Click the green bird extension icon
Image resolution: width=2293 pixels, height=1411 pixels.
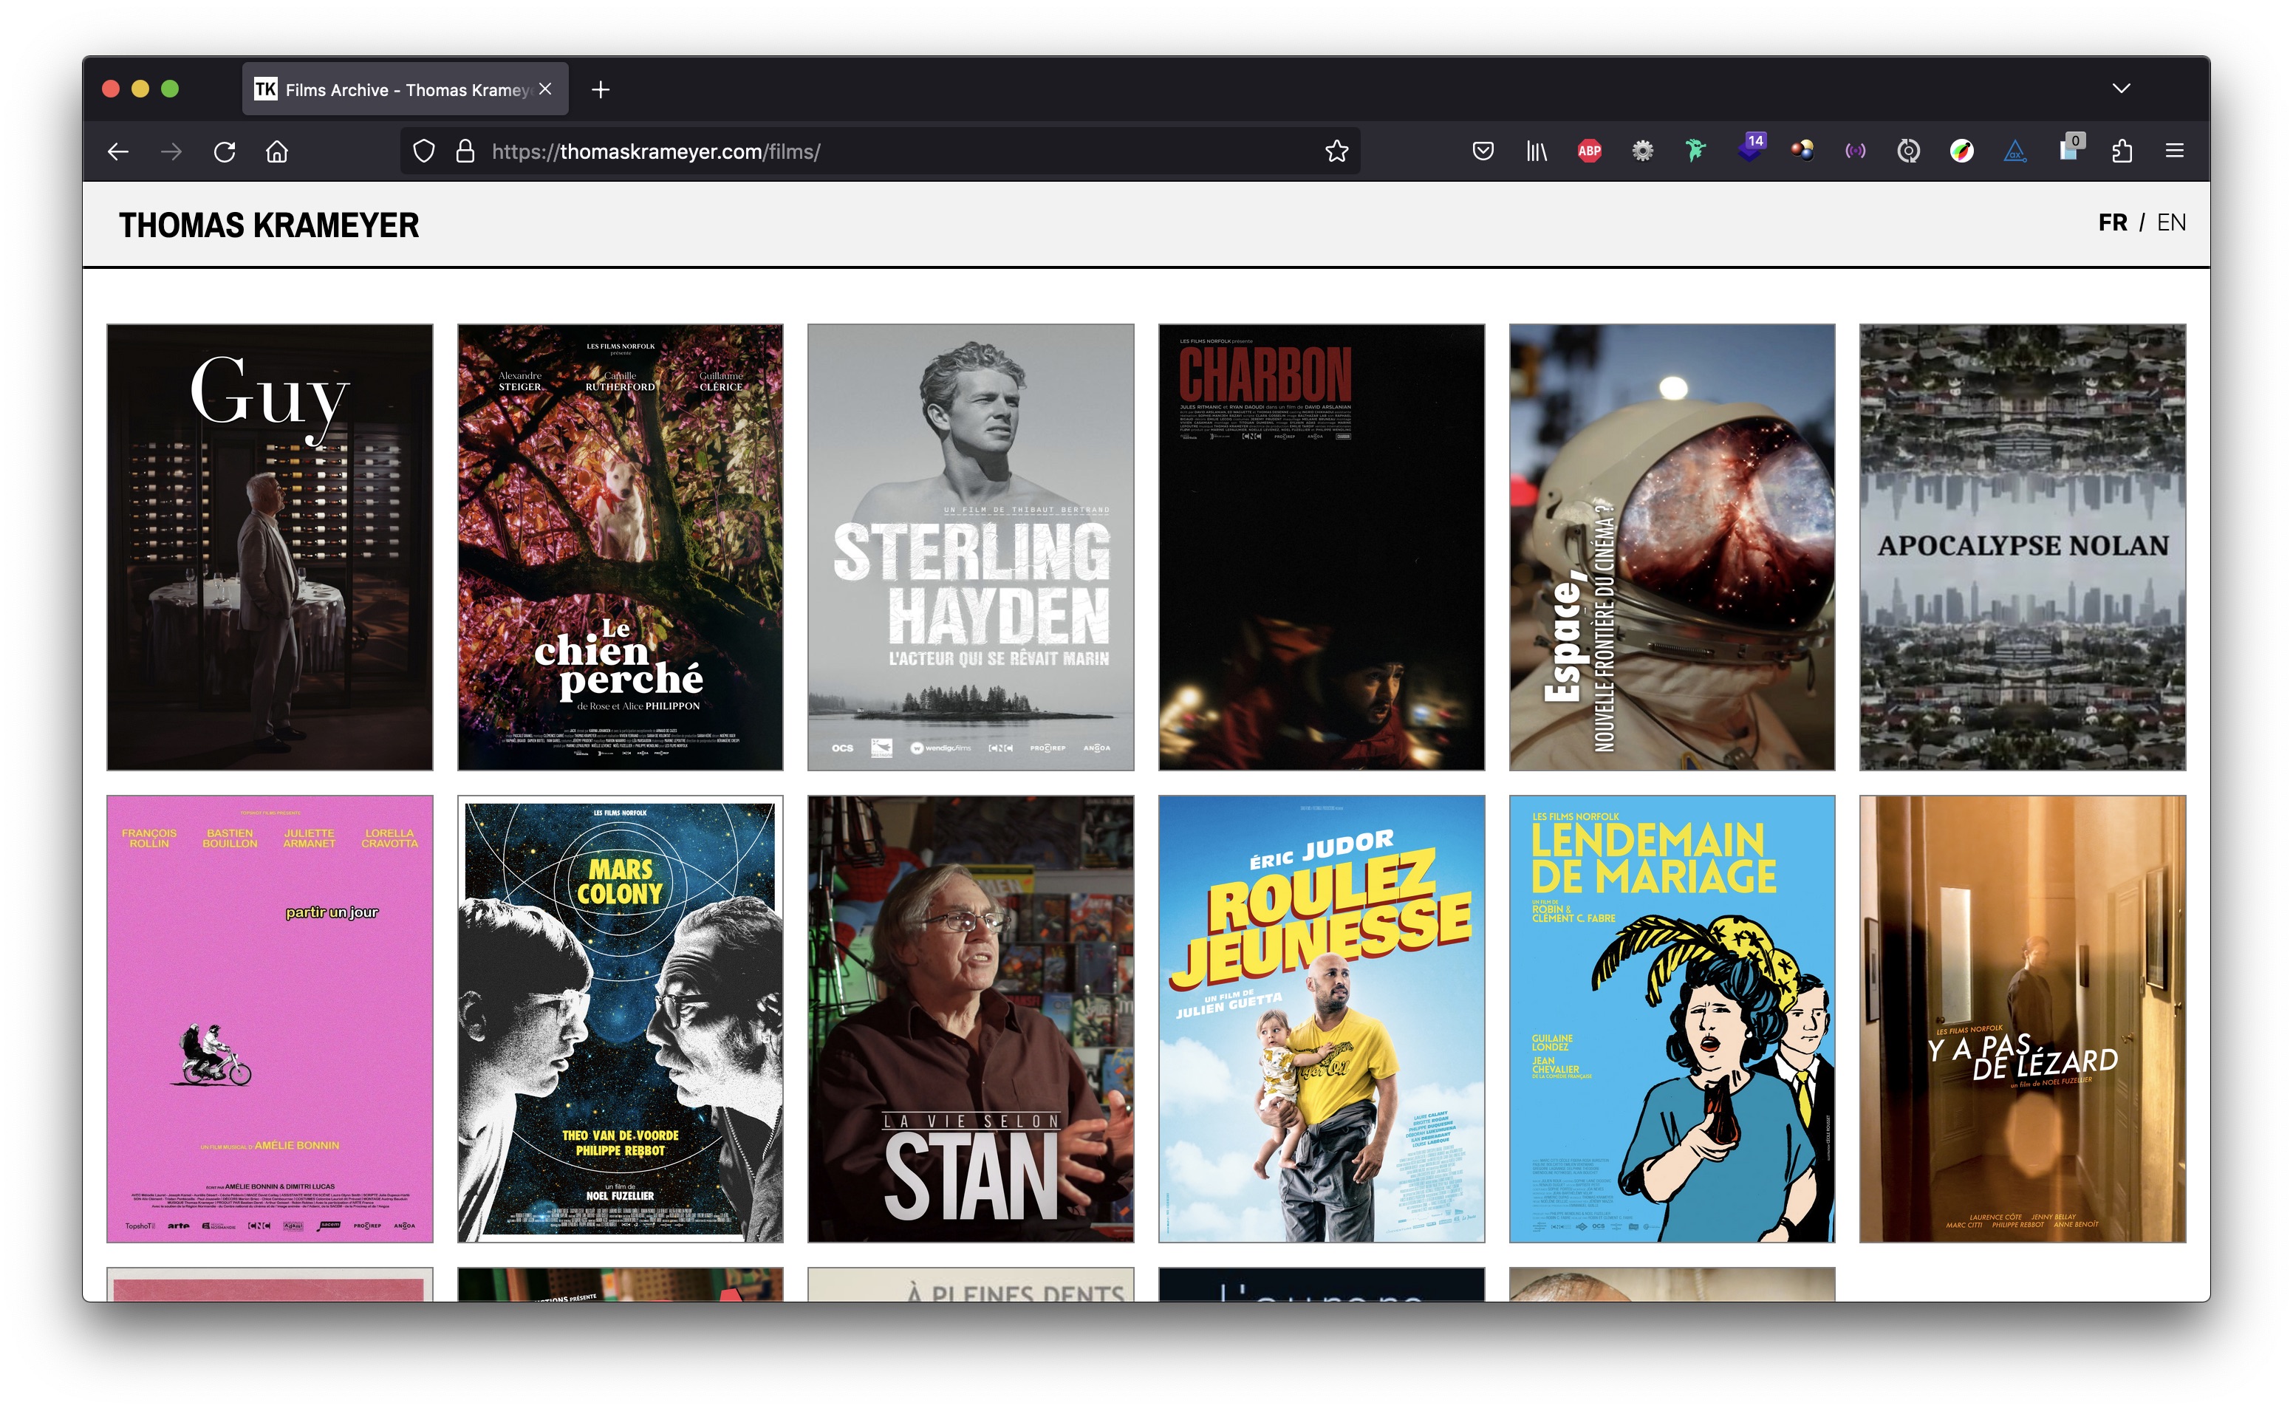click(x=1695, y=151)
